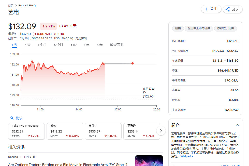
Task: Toggle the 在美国上市的证券 chip
Action: [199, 28]
